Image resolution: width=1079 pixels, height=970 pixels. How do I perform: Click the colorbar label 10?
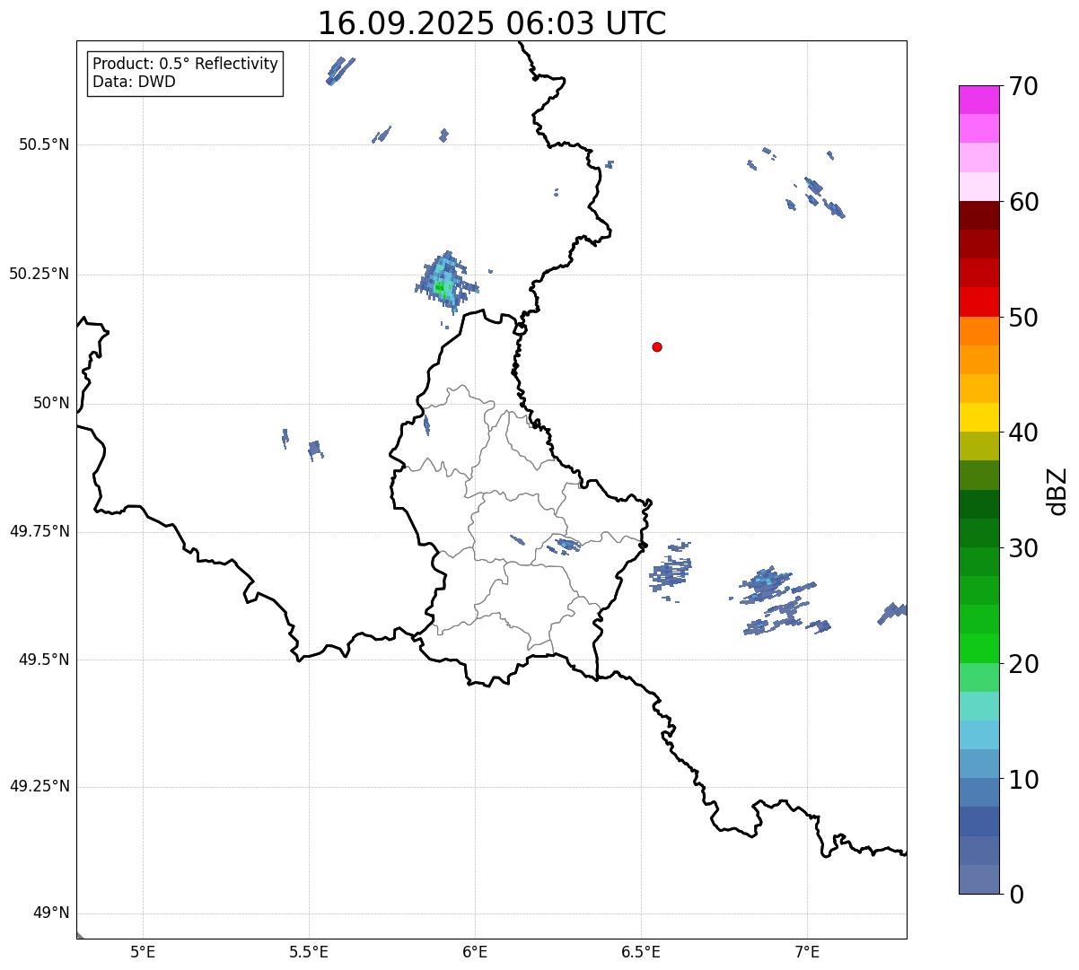1023,780
